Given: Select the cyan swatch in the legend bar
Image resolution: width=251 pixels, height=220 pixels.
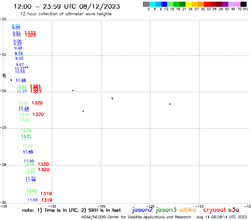Looking at the screenshot, I should click(152, 4).
